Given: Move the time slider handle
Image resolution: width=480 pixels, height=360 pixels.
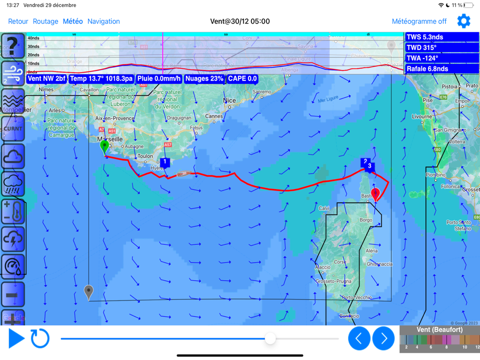Looking at the screenshot, I should (270, 338).
